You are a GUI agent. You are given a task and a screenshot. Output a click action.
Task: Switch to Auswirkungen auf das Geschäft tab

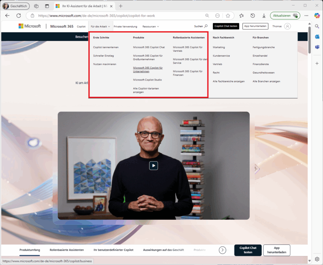point(163,250)
